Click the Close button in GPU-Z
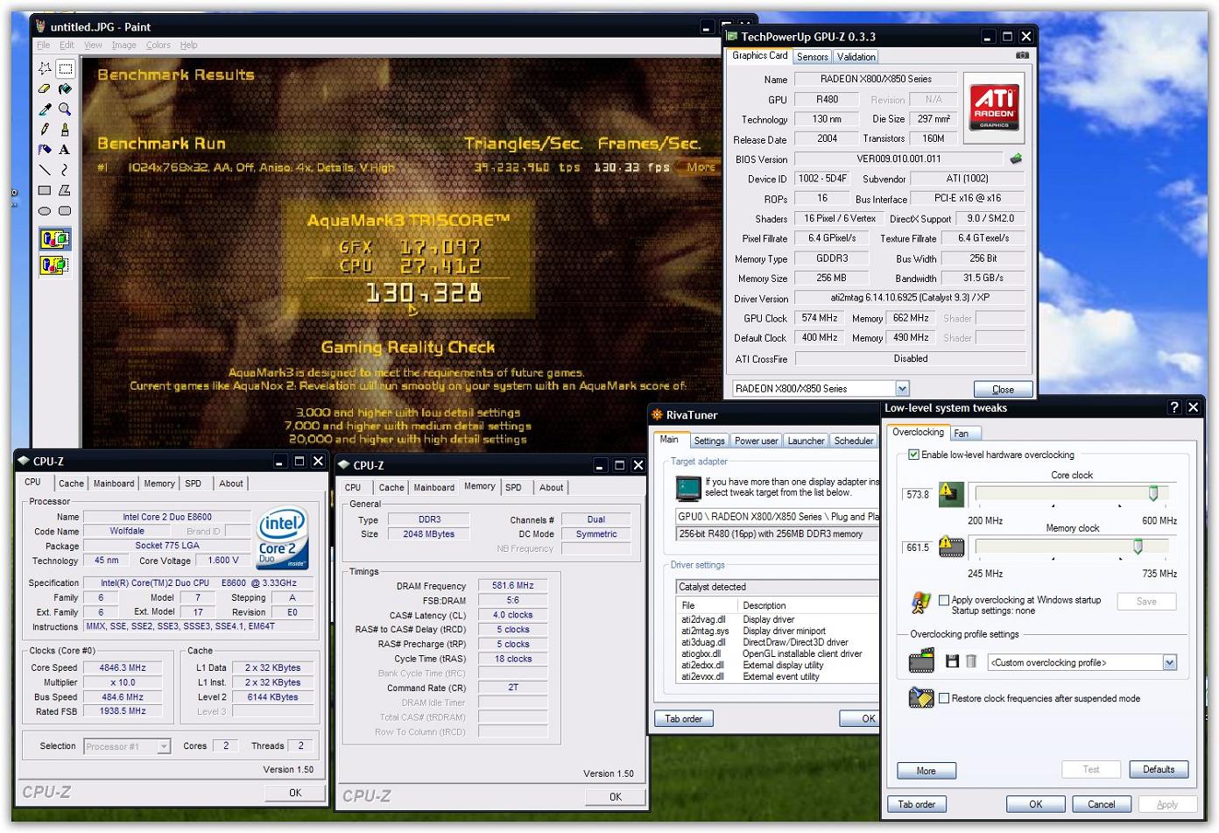Viewport: 1219px width, 833px height. (x=1004, y=389)
